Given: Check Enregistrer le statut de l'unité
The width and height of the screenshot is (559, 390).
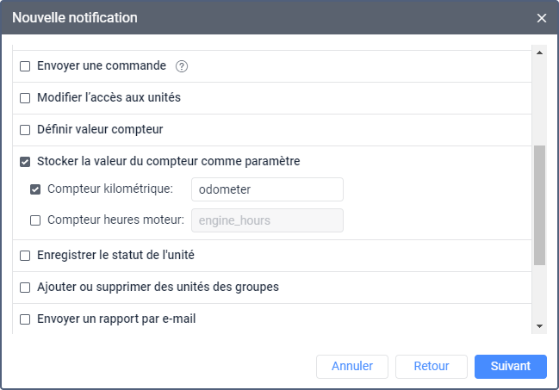Looking at the screenshot, I should pos(25,256).
